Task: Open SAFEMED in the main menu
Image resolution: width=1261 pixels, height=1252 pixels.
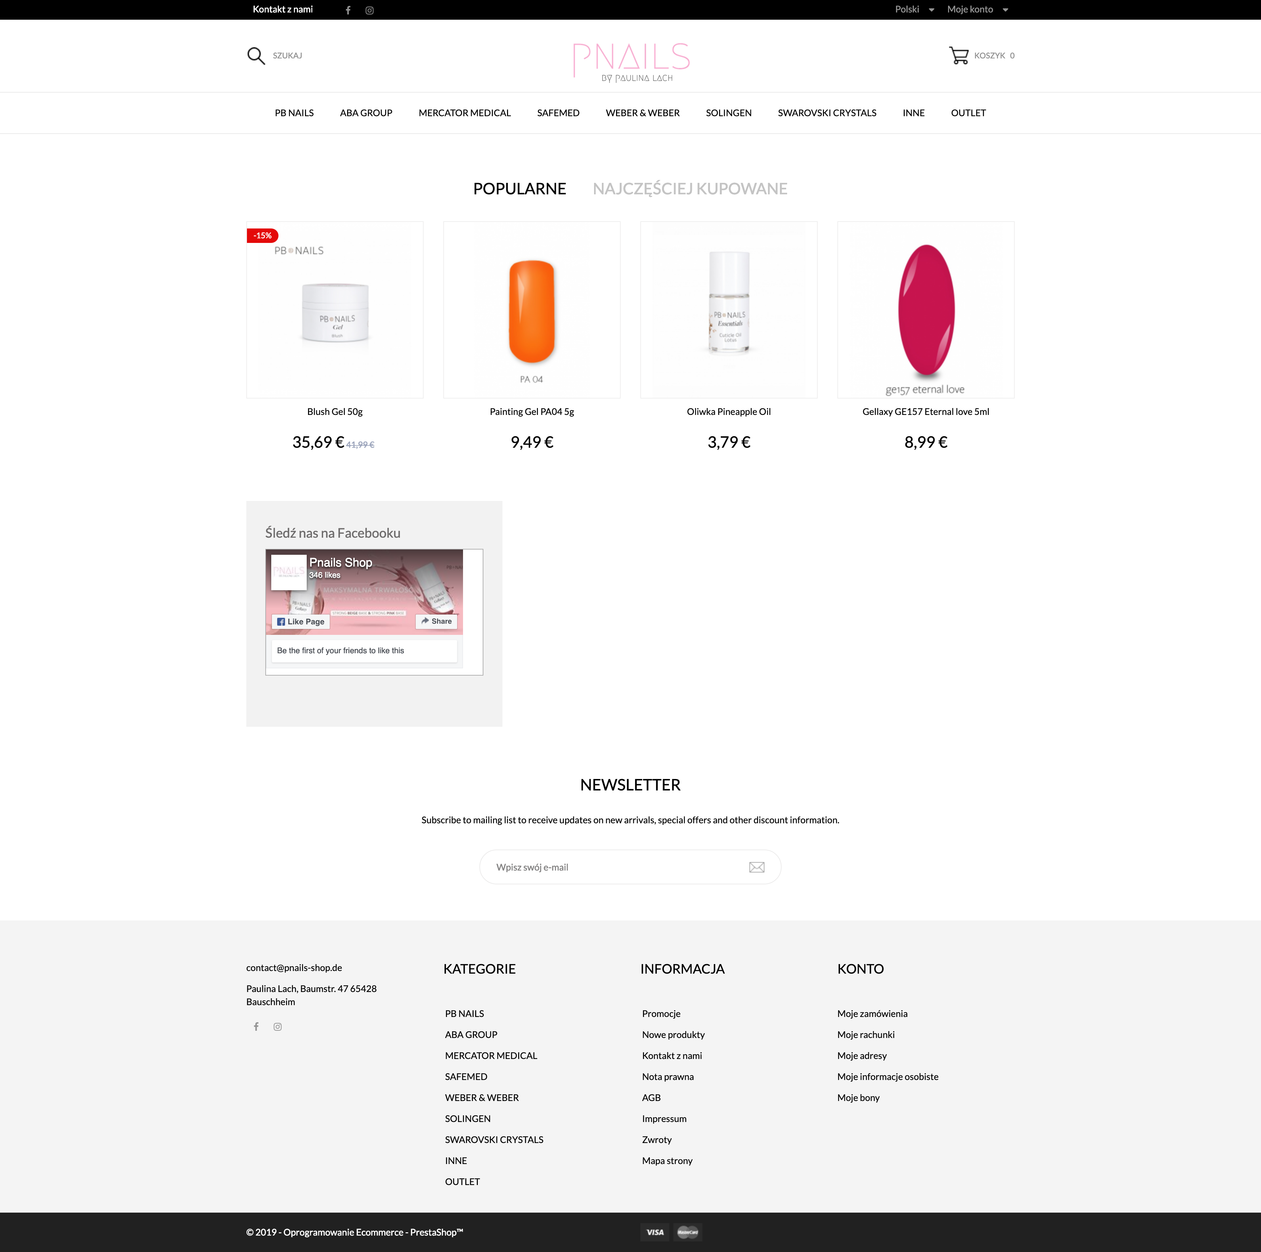Action: tap(558, 113)
